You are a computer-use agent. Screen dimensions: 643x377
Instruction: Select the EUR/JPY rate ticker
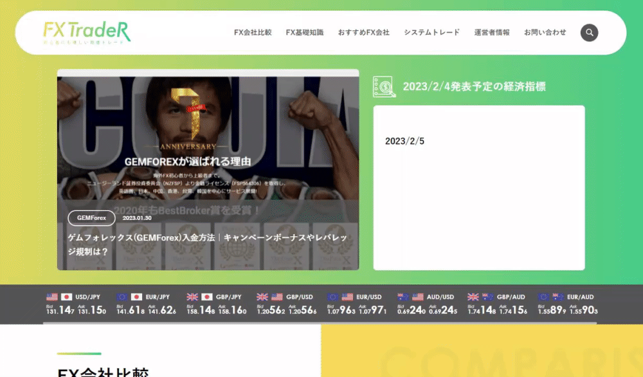(x=147, y=304)
